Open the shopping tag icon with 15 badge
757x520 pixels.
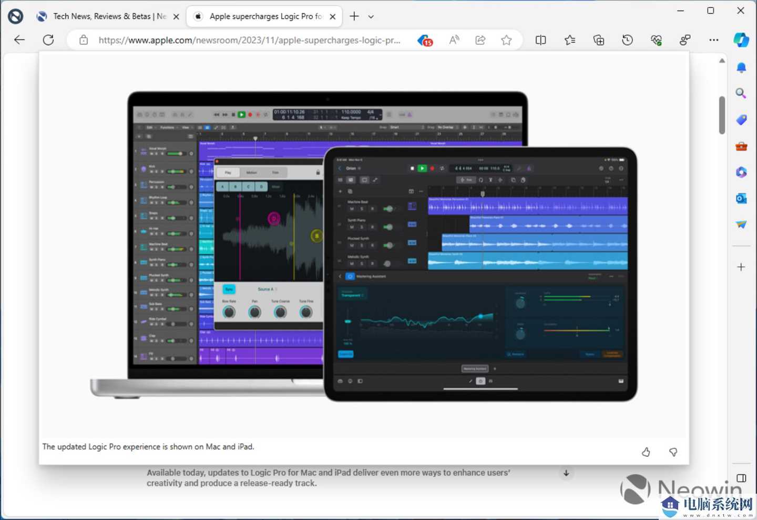[x=425, y=40]
